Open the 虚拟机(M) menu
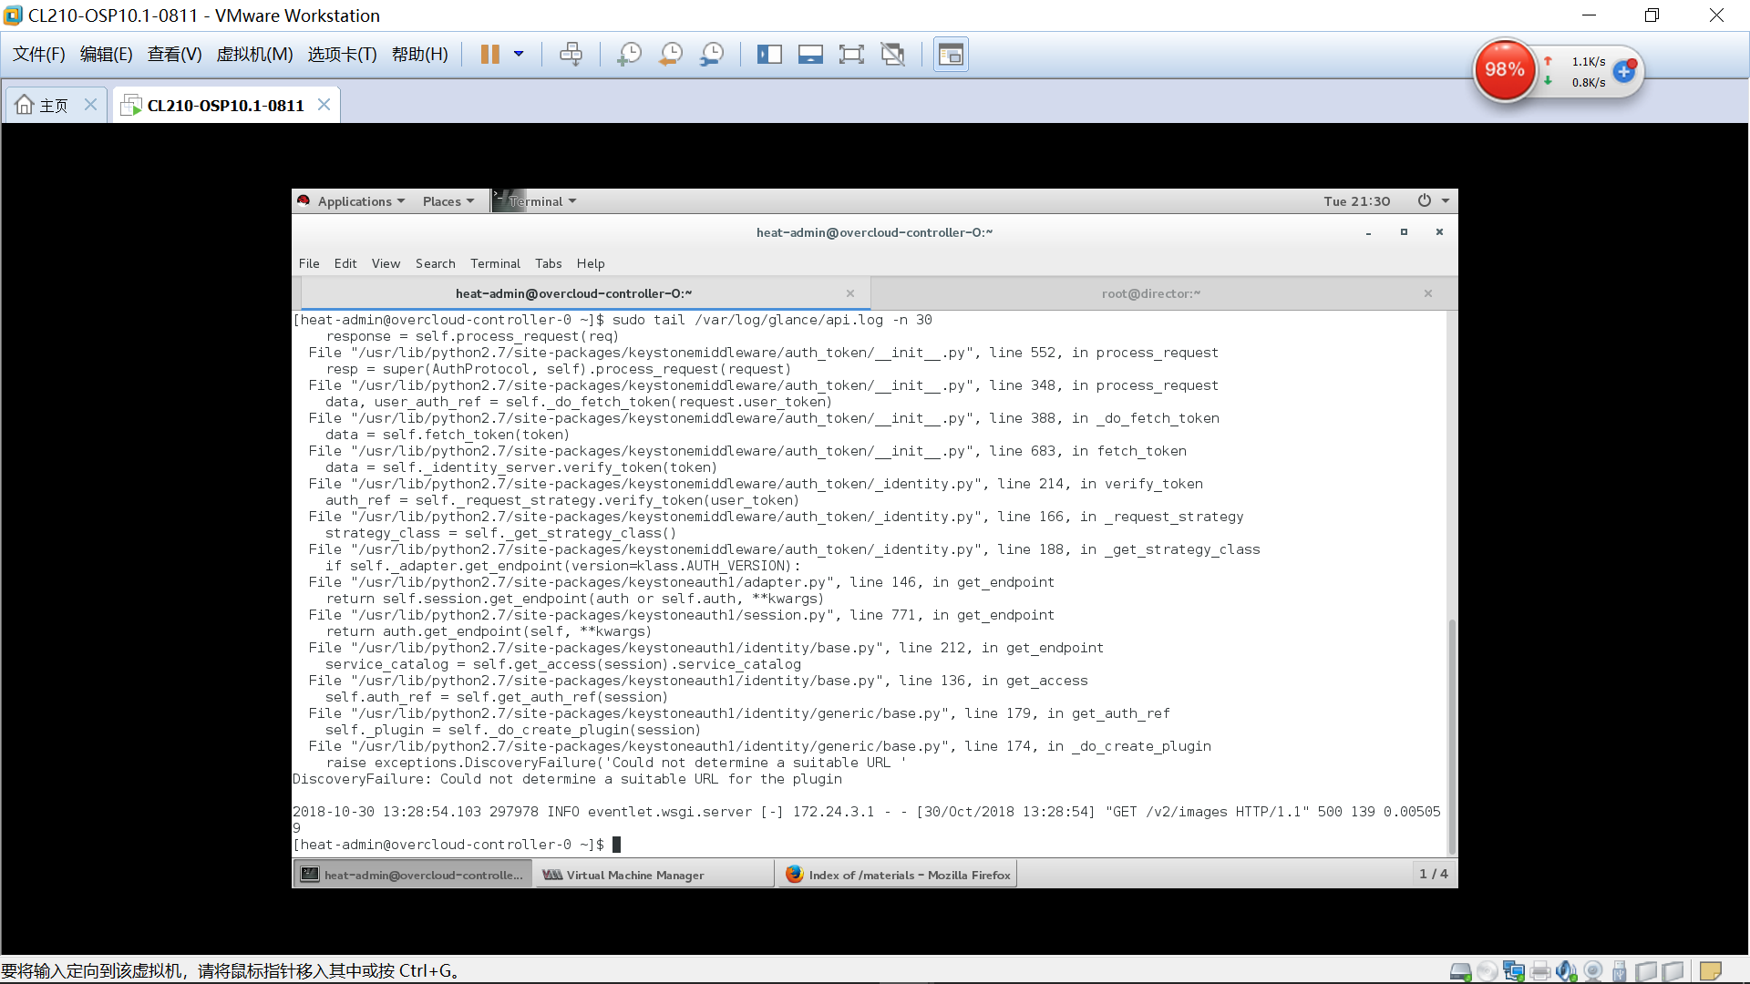 tap(254, 55)
